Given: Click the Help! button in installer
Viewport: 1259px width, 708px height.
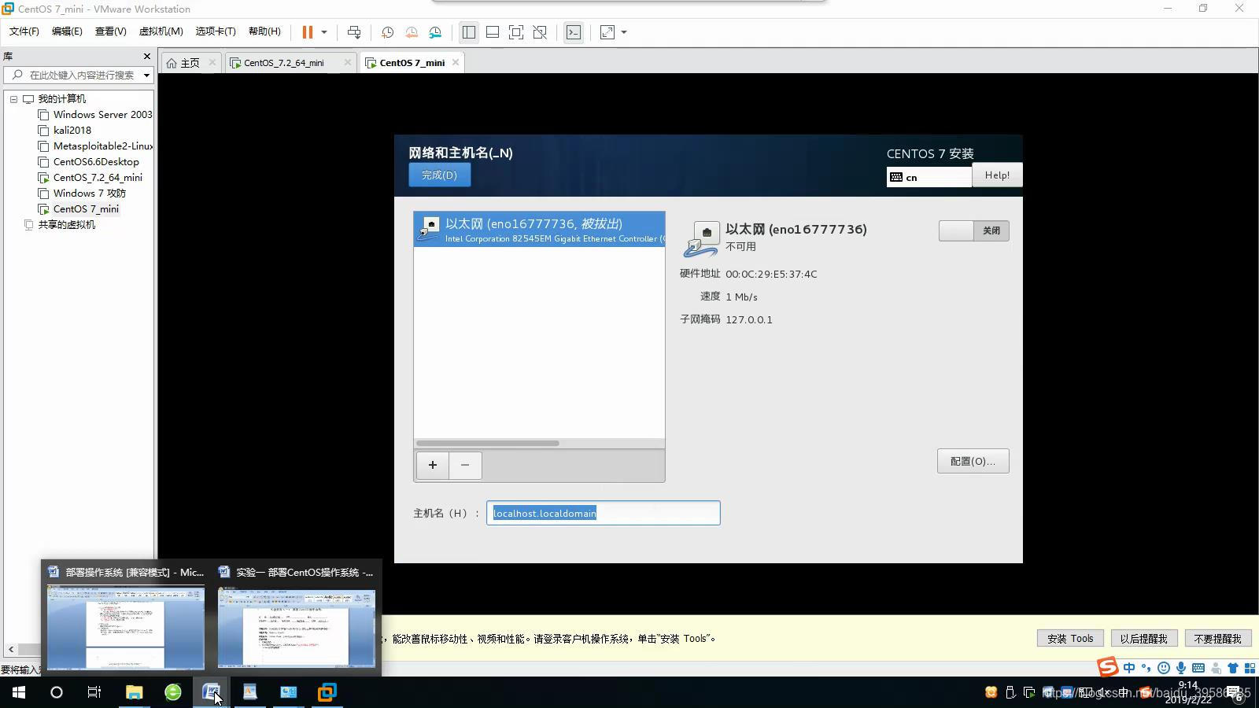Looking at the screenshot, I should point(997,175).
